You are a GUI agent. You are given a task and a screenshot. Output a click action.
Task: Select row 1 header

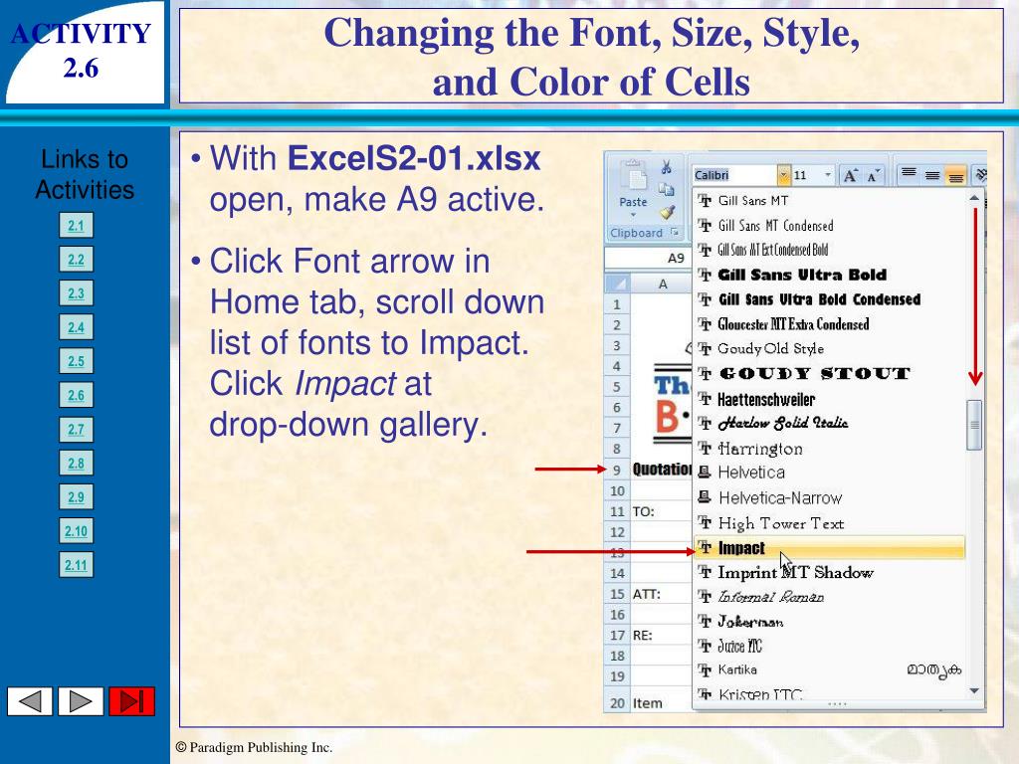pyautogui.click(x=617, y=304)
